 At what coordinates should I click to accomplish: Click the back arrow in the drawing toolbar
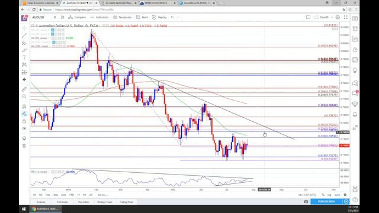[24, 79]
